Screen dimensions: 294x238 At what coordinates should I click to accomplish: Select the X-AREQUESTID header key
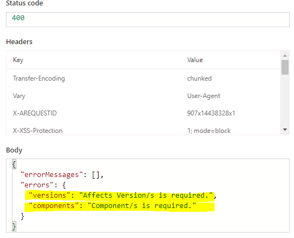click(35, 113)
